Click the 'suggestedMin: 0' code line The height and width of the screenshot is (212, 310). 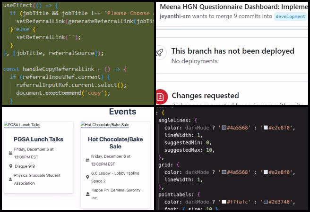click(x=188, y=143)
